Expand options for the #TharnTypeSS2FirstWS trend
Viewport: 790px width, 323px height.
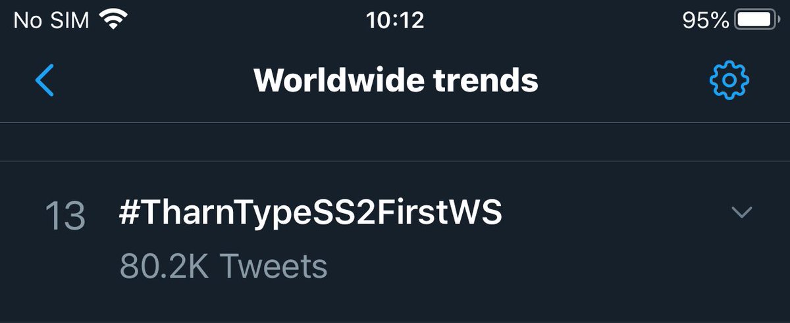point(742,212)
